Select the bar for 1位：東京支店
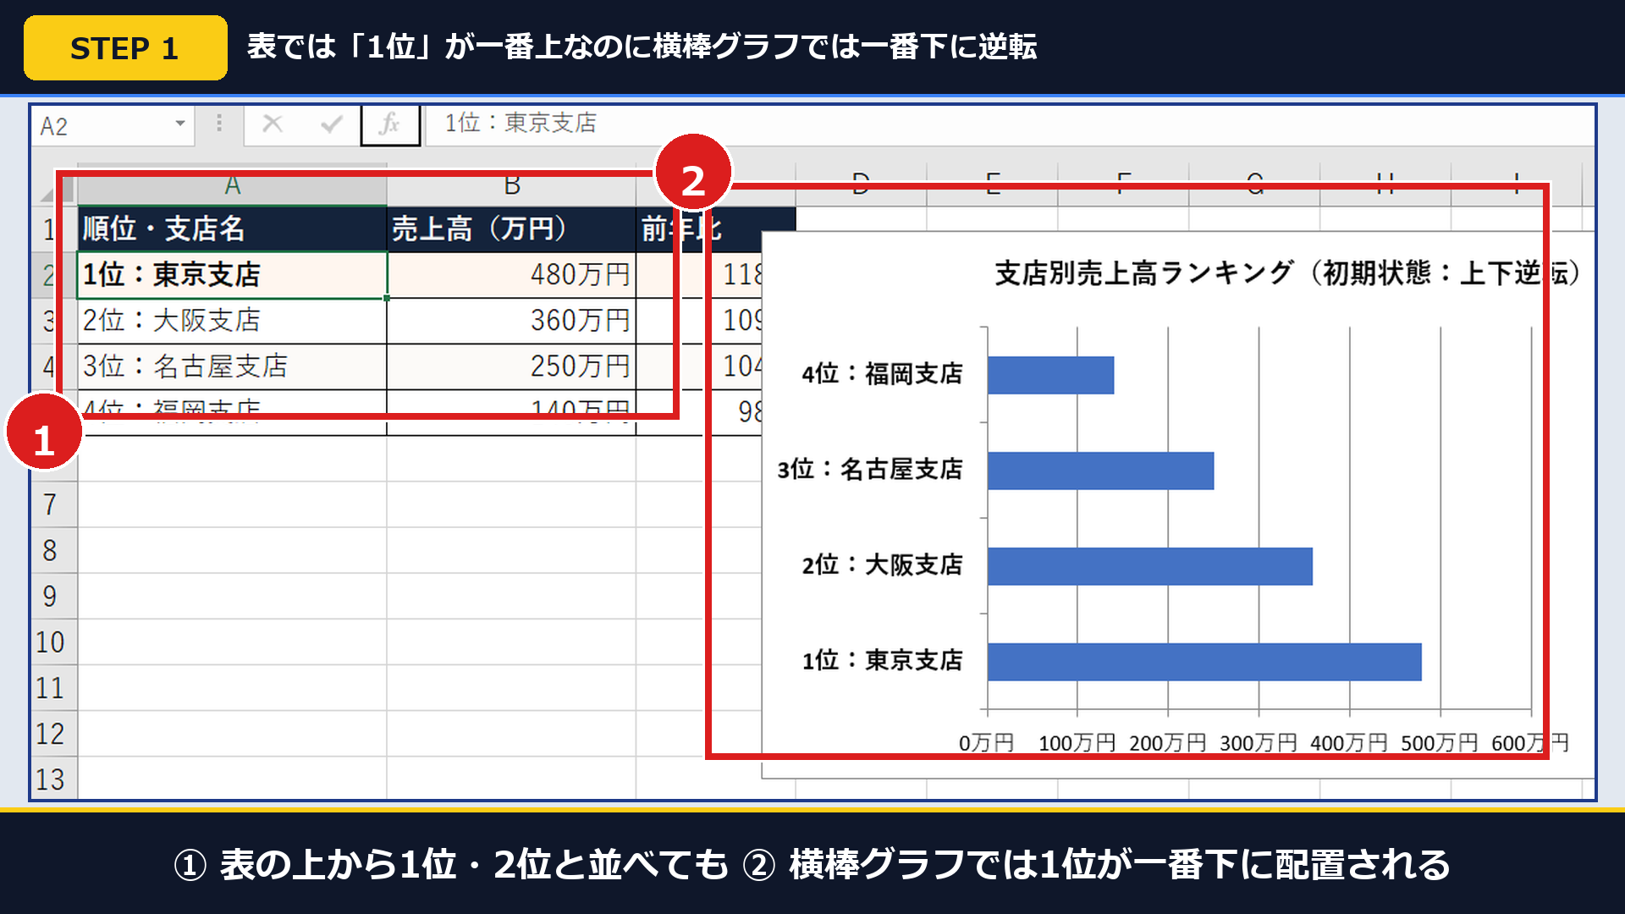This screenshot has height=914, width=1625. coord(1204,662)
